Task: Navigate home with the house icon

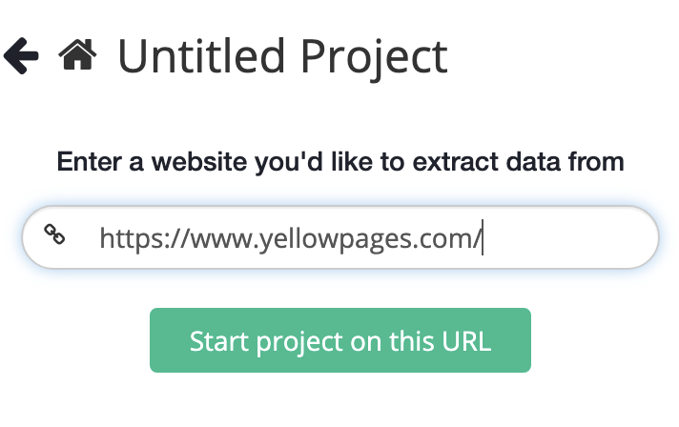Action: coord(77,54)
